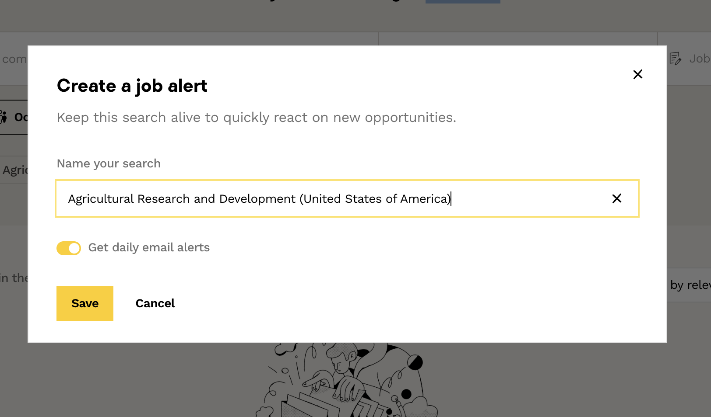Click the document-with-pencil icon beside Job
The width and height of the screenshot is (711, 417).
click(x=675, y=59)
